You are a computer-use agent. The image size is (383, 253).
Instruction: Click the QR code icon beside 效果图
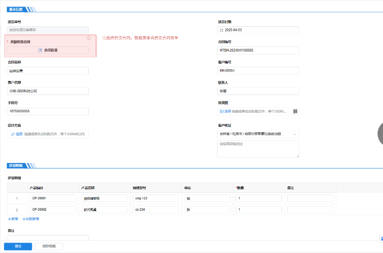295,111
